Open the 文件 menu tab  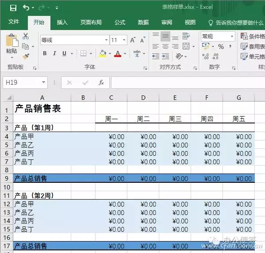pos(14,22)
